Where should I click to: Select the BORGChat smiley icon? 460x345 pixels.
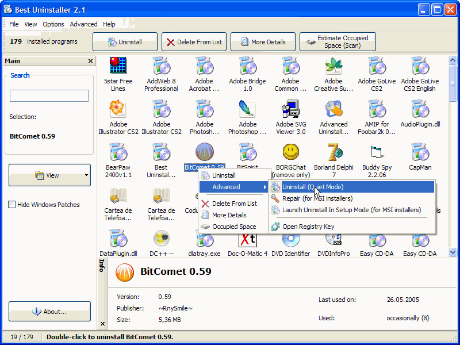click(291, 152)
